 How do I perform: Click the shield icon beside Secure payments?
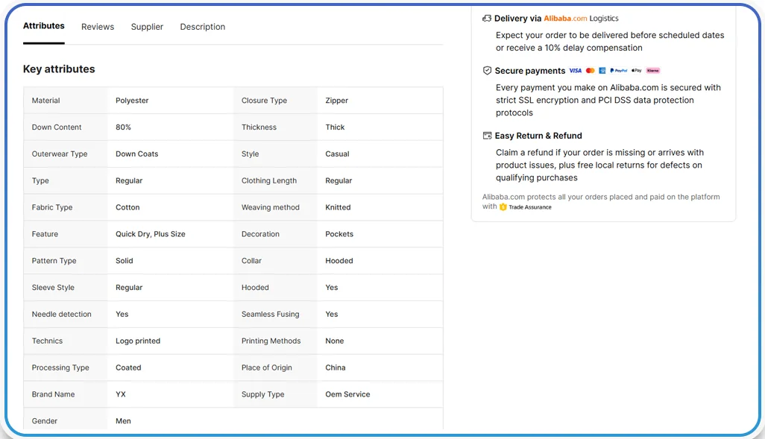487,70
